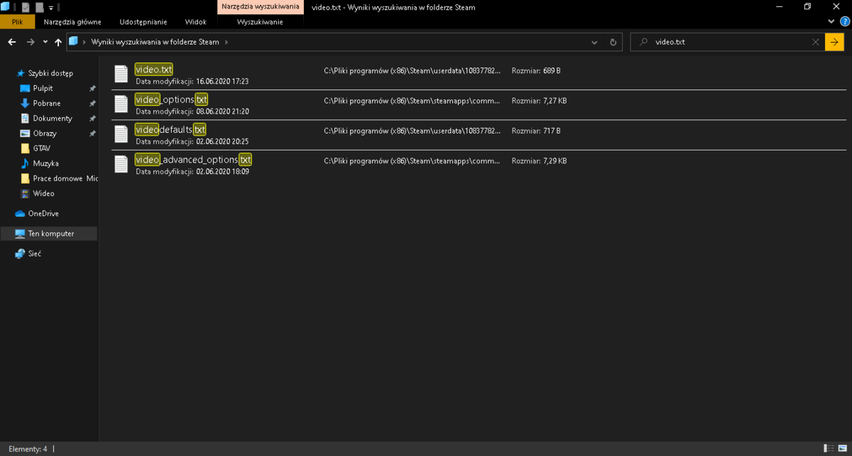Open the Udostępnianie ribbon tab
852x456 pixels.
(143, 22)
